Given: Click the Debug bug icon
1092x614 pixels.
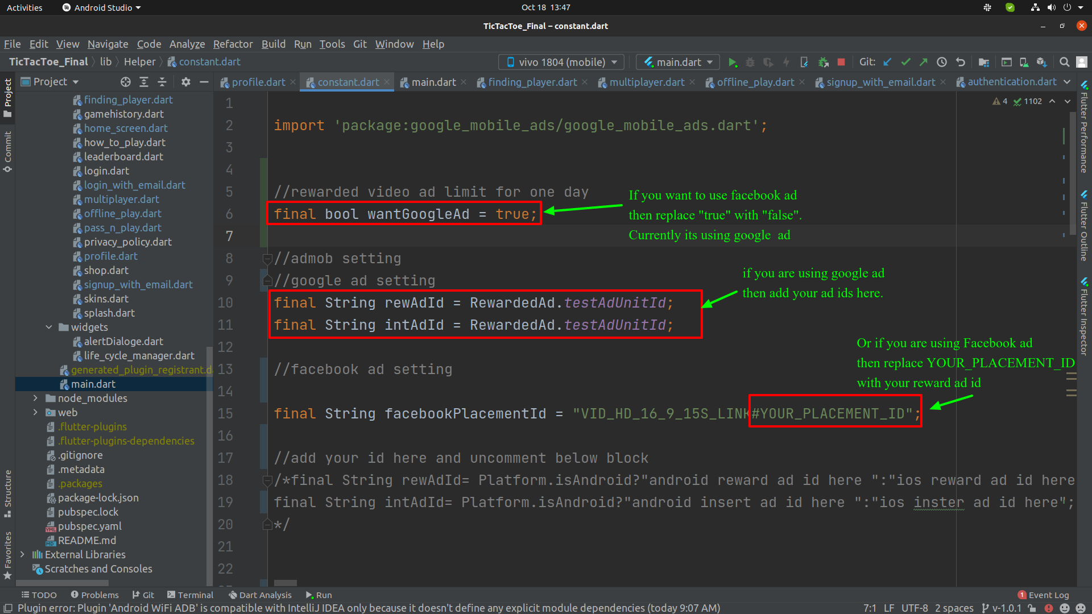Looking at the screenshot, I should 750,62.
